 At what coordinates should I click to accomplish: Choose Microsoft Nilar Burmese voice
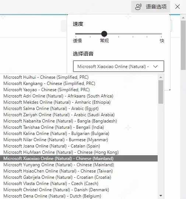tap(79, 140)
